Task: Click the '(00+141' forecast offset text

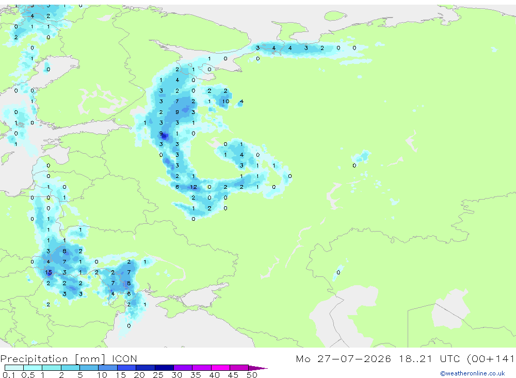Action: (490, 358)
